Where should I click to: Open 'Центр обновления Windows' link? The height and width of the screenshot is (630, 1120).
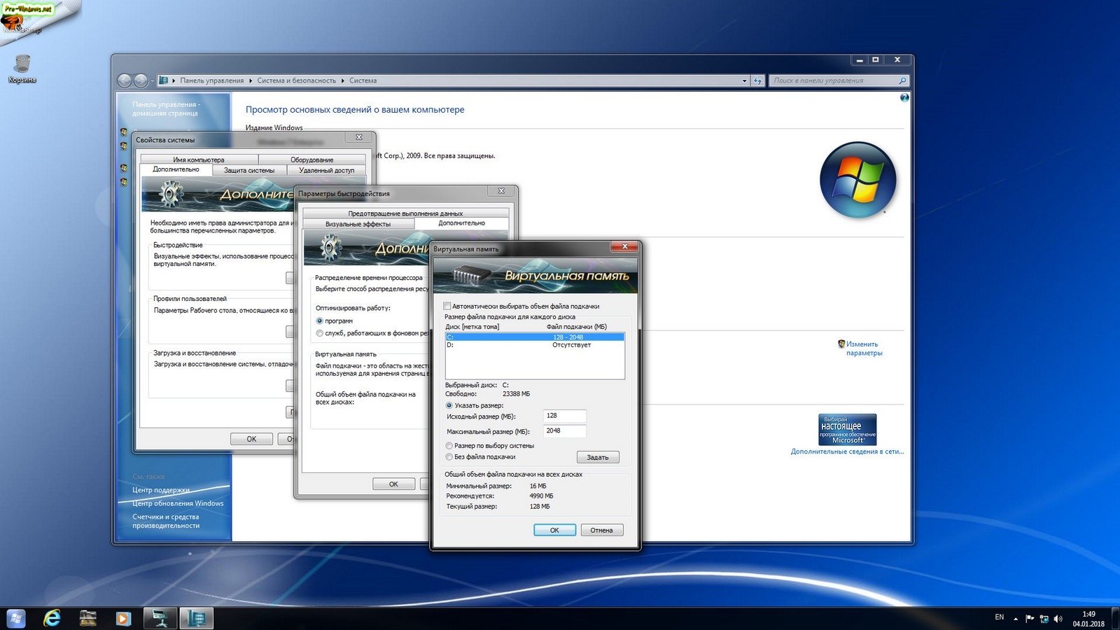[178, 503]
